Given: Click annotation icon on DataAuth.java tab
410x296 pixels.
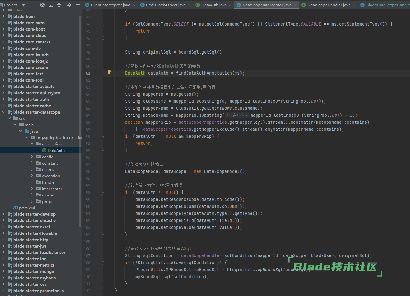Looking at the screenshot, I should point(198,5).
